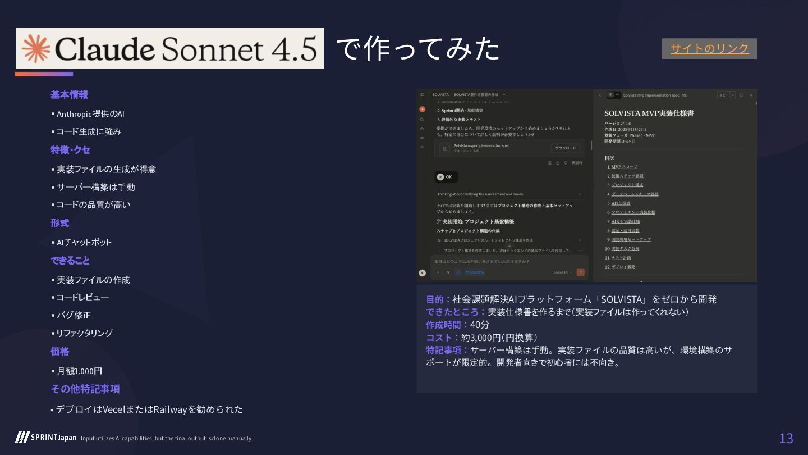Viewport: 808px width, 455px height.
Task: Click the ダウンロード button on spec file
Action: (565, 148)
